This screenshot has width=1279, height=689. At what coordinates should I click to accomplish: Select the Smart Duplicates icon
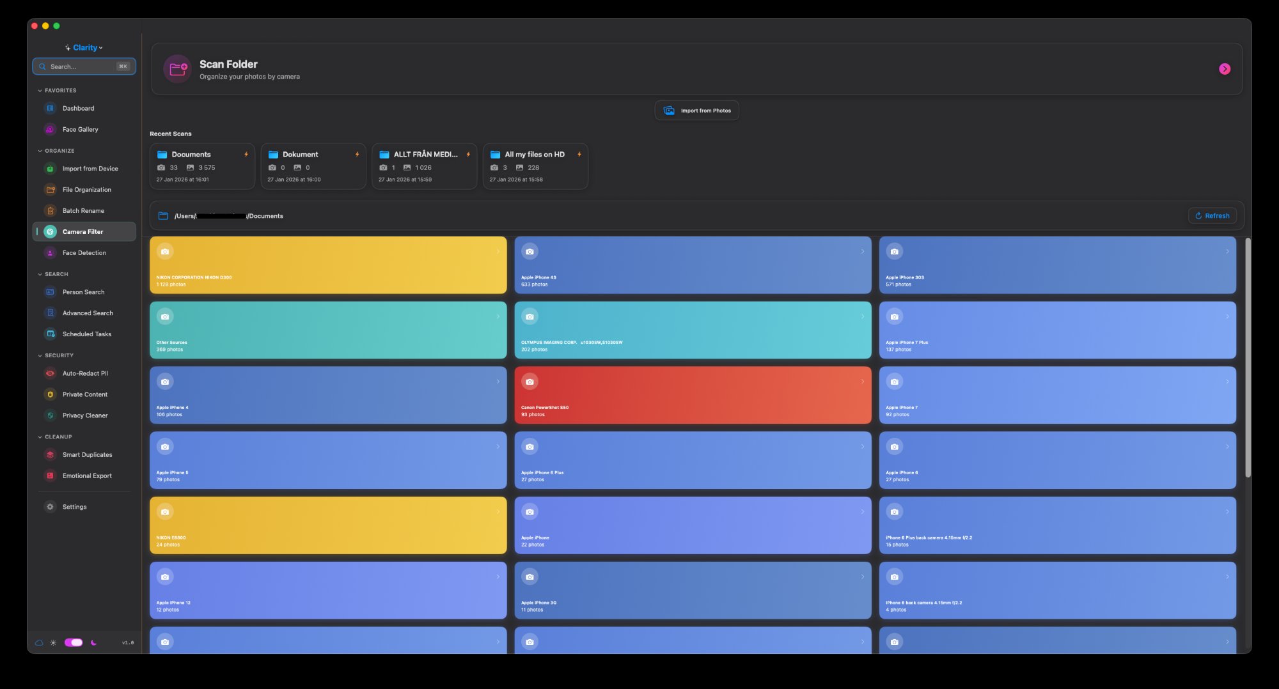(x=50, y=454)
